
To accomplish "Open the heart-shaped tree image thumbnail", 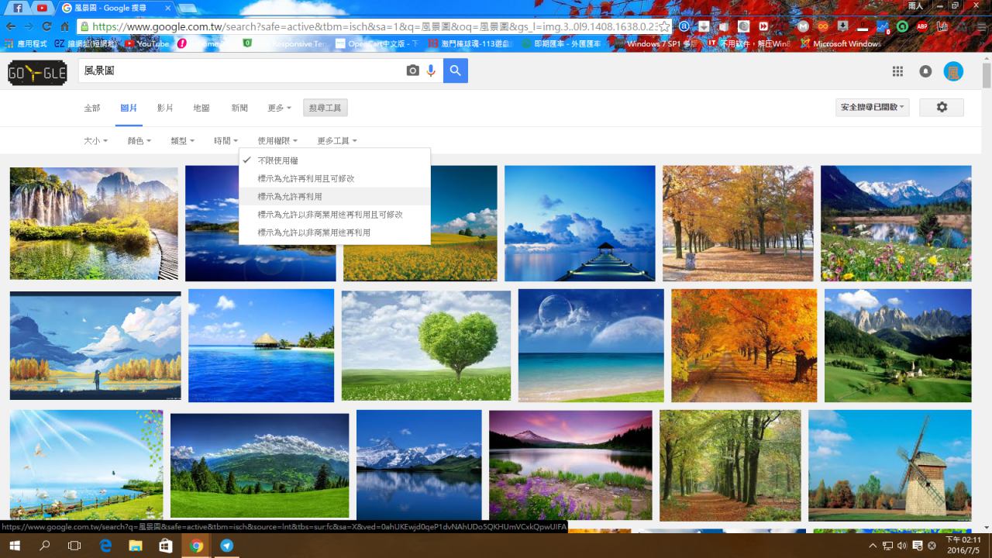I will [x=426, y=345].
